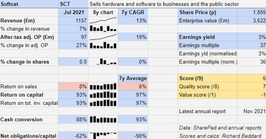Screen dimensions: 266x139
Task: Select the Cash conversion bar chart
Action: coord(103,119)
